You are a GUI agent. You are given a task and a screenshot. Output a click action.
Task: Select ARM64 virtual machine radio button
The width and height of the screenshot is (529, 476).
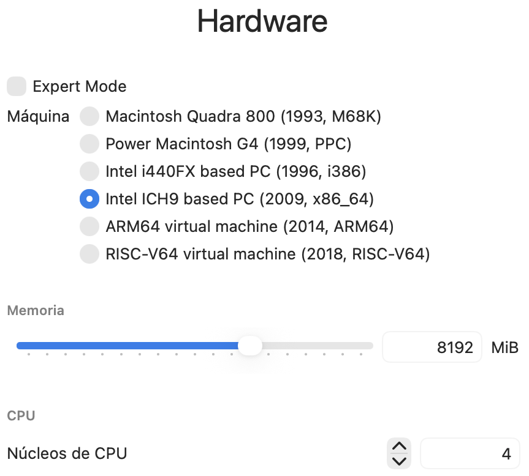point(89,226)
